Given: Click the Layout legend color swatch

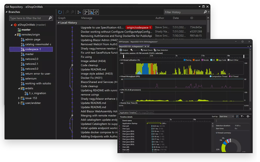Looking at the screenshot, I should [193, 60].
